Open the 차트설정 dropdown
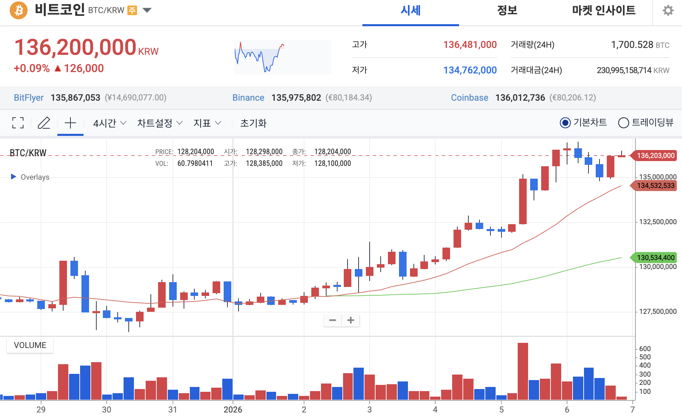This screenshot has height=418, width=682. coord(159,123)
